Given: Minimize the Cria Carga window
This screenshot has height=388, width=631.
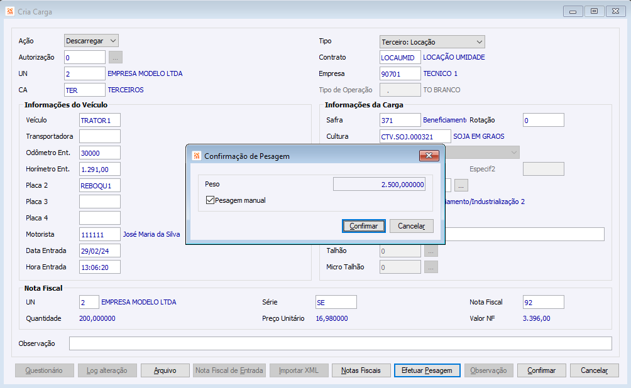Looking at the screenshot, I should [573, 11].
